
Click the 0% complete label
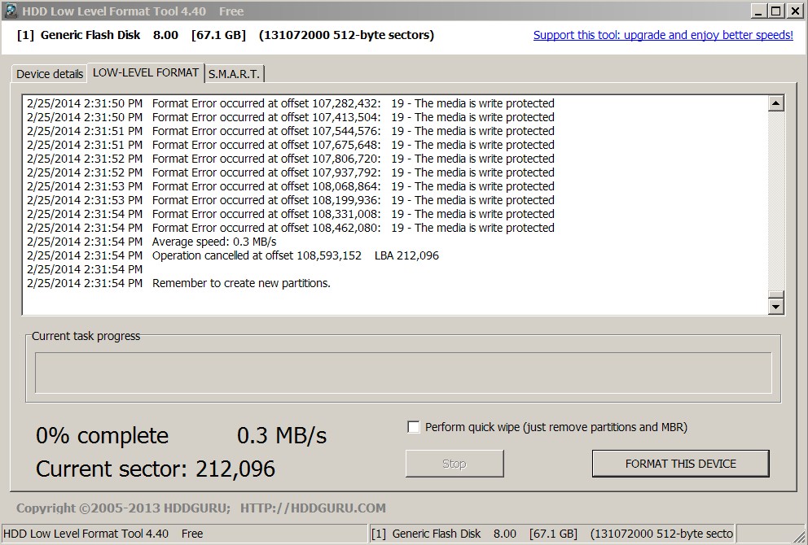pos(102,436)
